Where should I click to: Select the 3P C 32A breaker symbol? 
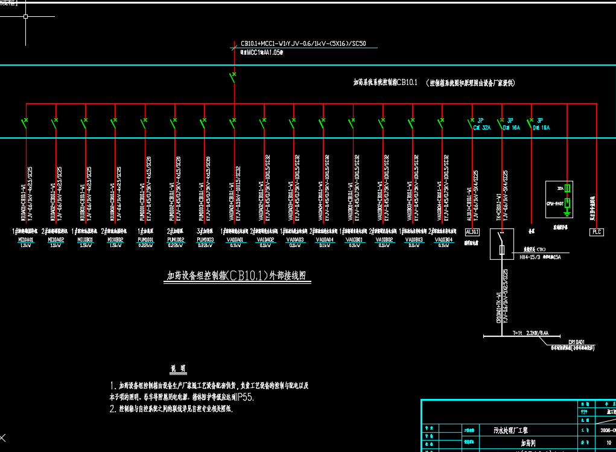click(471, 123)
